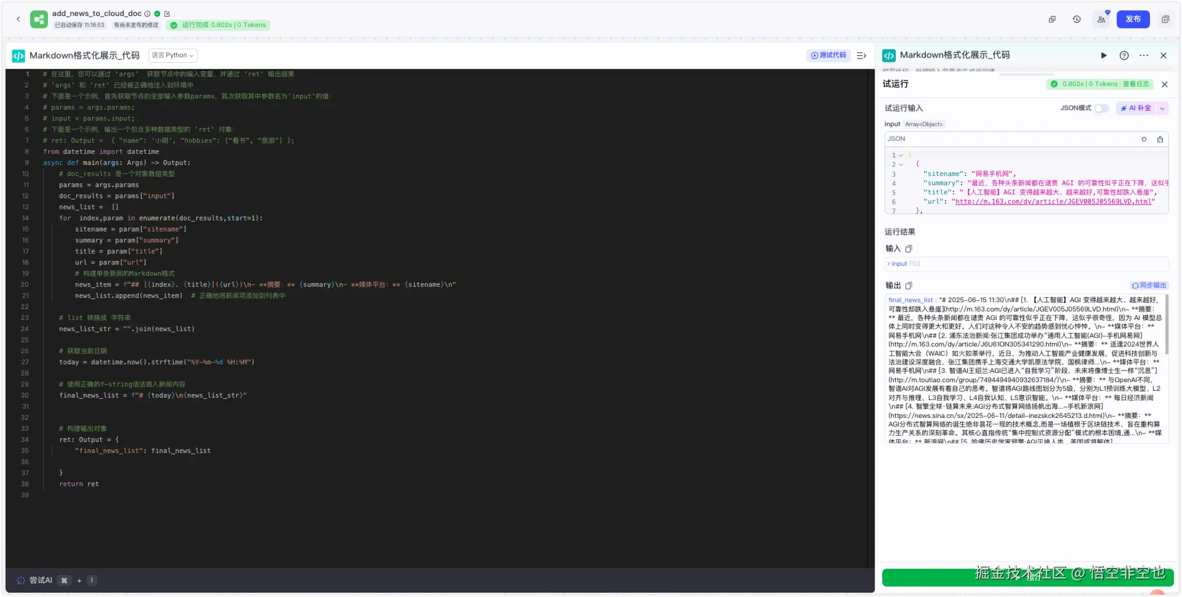Collapse the code editor side panel icon
This screenshot has width=1182, height=597.
tap(862, 55)
